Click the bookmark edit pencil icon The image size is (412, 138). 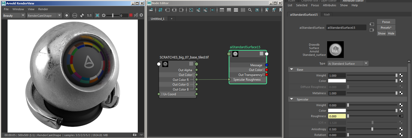274,10
